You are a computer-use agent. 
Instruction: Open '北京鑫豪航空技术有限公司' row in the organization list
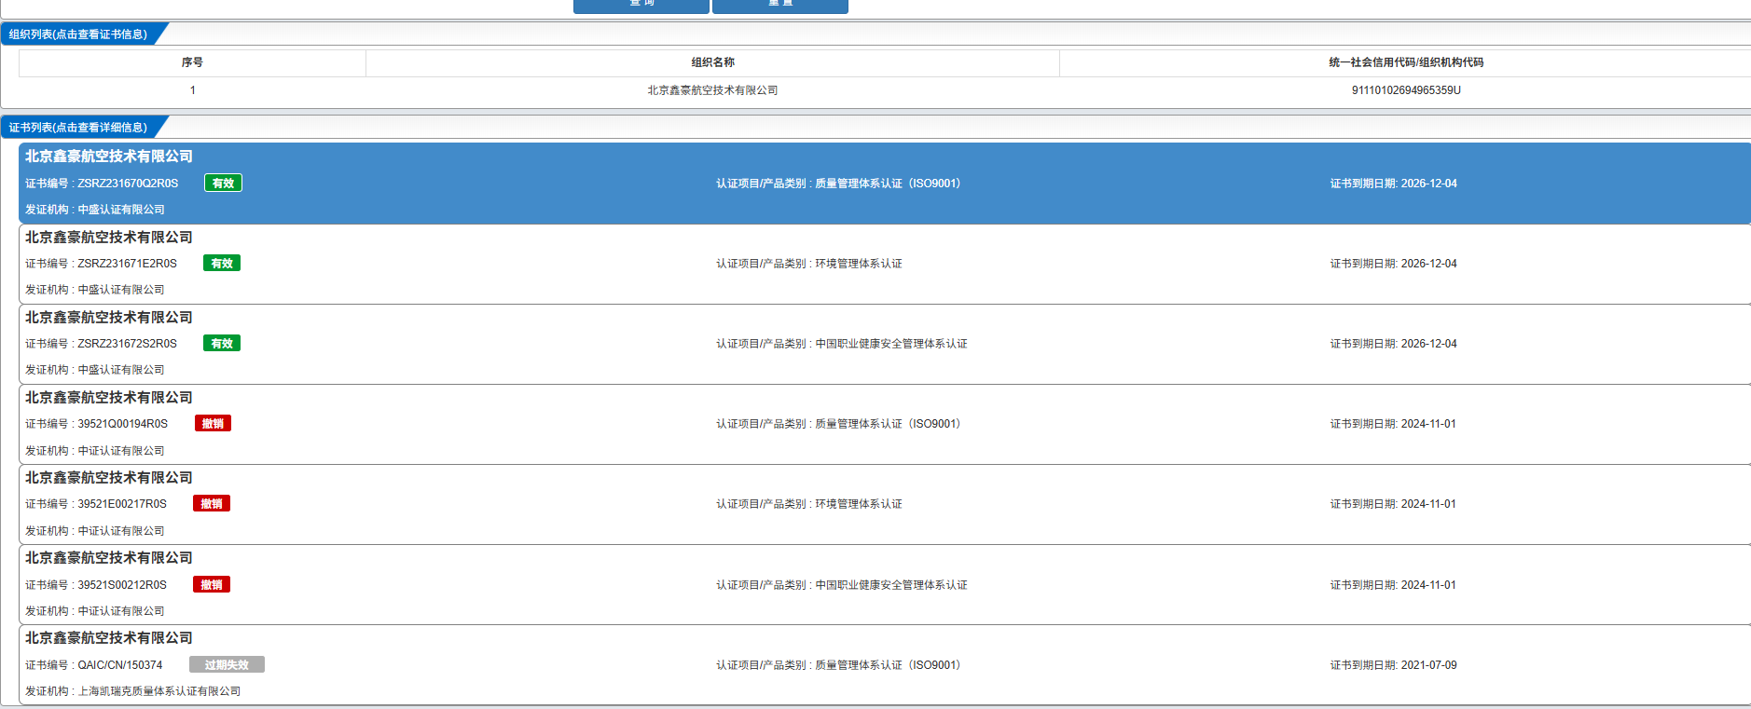(x=712, y=90)
